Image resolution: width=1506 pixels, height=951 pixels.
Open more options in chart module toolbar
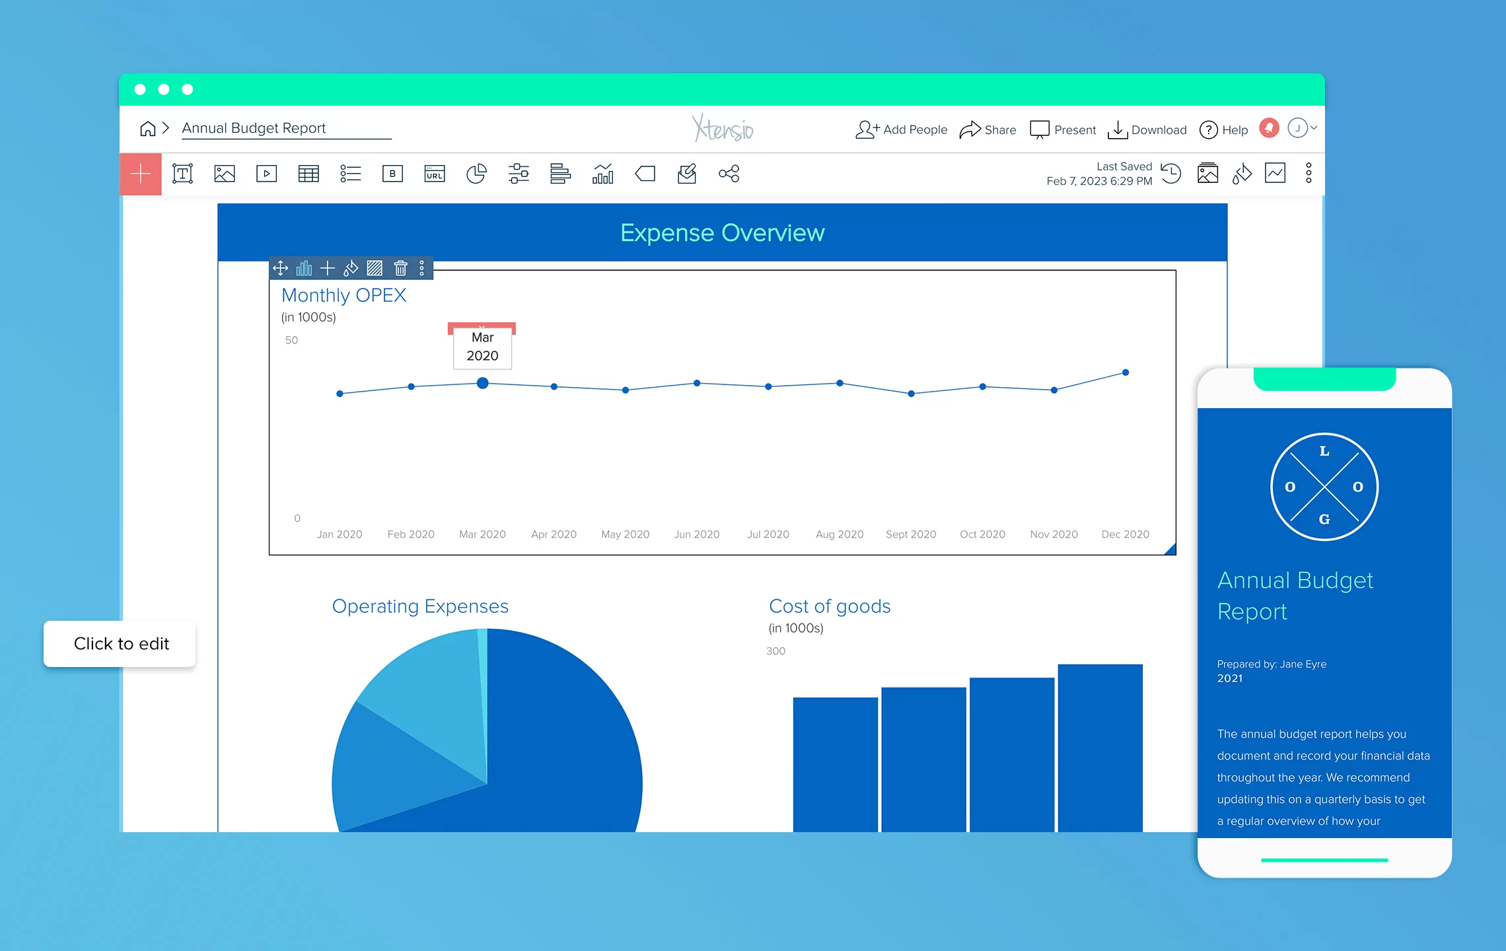click(x=422, y=268)
